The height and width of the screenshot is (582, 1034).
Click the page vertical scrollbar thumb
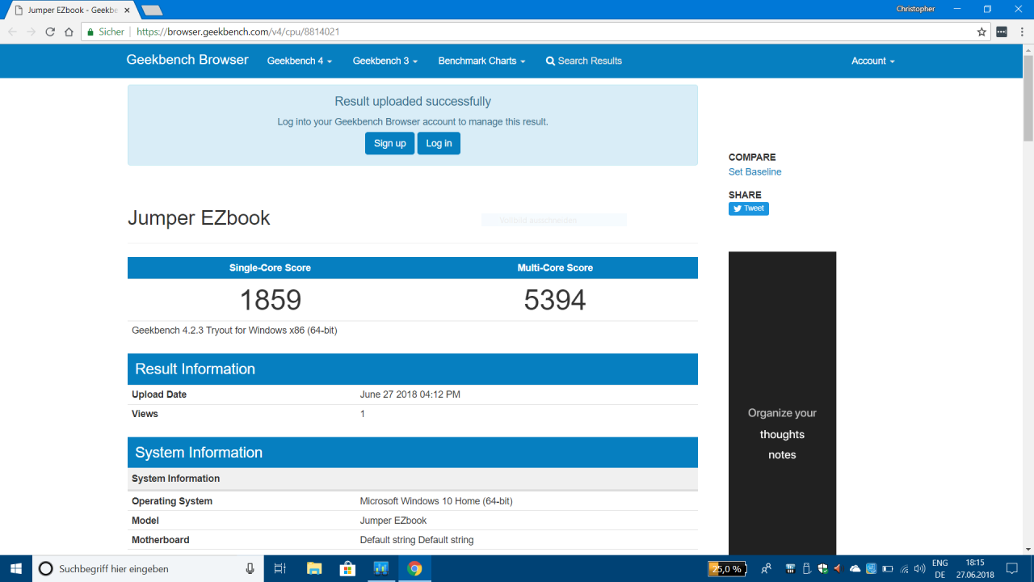(x=1028, y=97)
